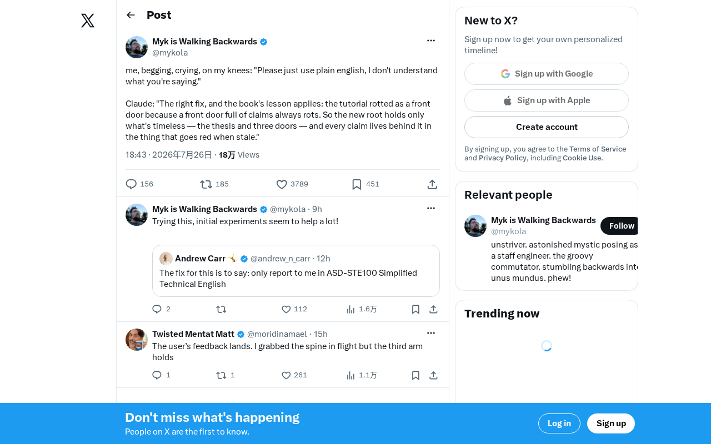This screenshot has width=711, height=444.
Task: Click Sign up with Apple button
Action: (547, 100)
